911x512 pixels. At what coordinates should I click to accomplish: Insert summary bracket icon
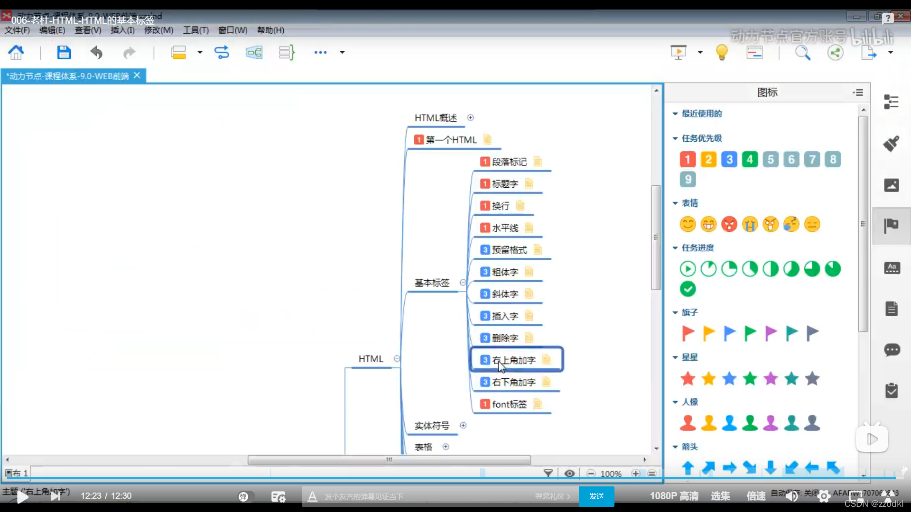(287, 52)
